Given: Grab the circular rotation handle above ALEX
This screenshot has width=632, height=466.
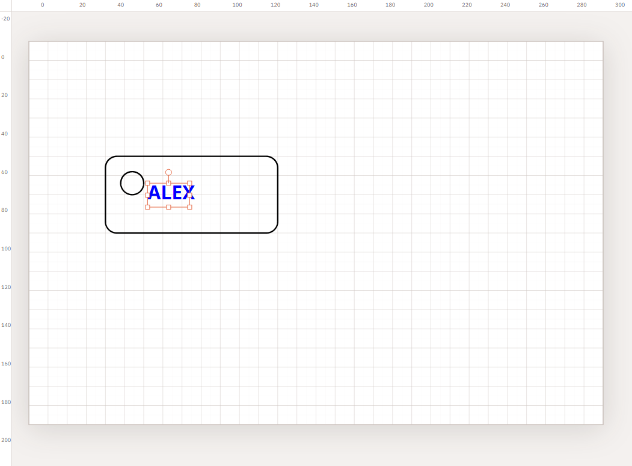Looking at the screenshot, I should tap(168, 172).
